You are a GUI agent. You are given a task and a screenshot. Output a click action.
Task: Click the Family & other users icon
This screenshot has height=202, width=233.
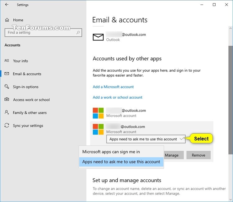(x=7, y=112)
